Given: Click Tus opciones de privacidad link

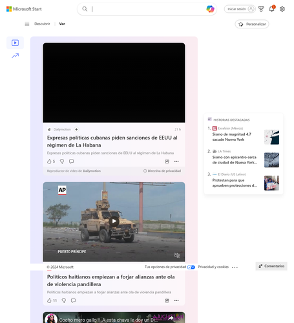Looking at the screenshot, I should coord(165,267).
